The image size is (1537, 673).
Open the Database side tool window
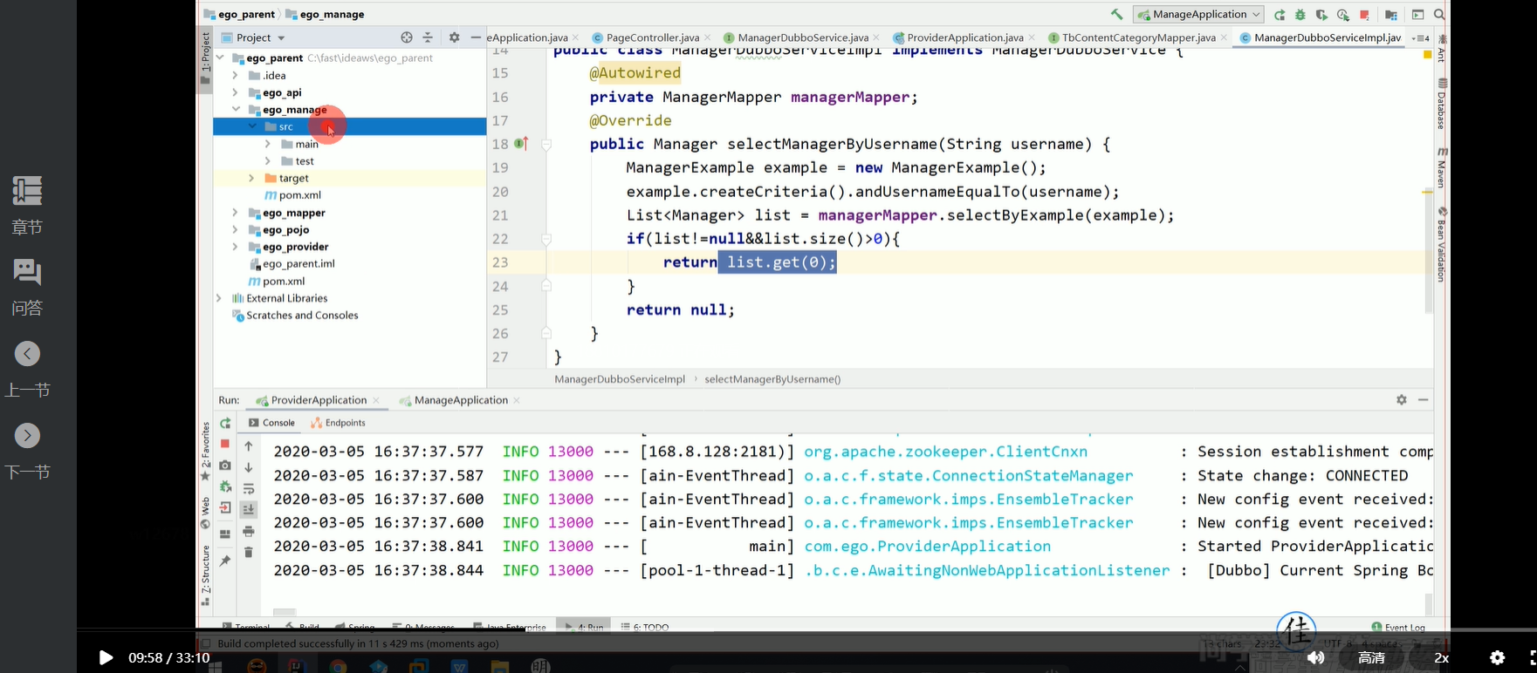1442,104
